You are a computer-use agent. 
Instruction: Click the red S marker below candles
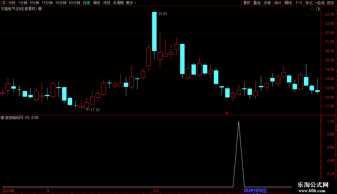point(227,113)
